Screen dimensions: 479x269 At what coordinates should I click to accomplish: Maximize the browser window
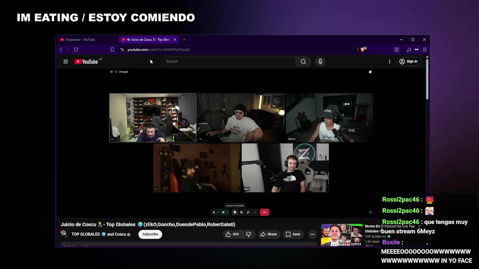point(413,40)
